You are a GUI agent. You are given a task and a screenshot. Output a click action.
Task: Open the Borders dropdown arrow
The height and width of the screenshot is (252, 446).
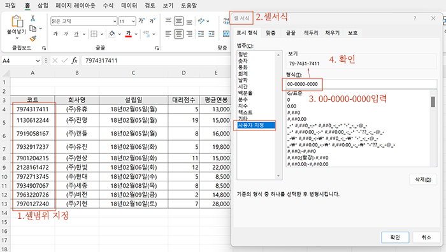101,34
